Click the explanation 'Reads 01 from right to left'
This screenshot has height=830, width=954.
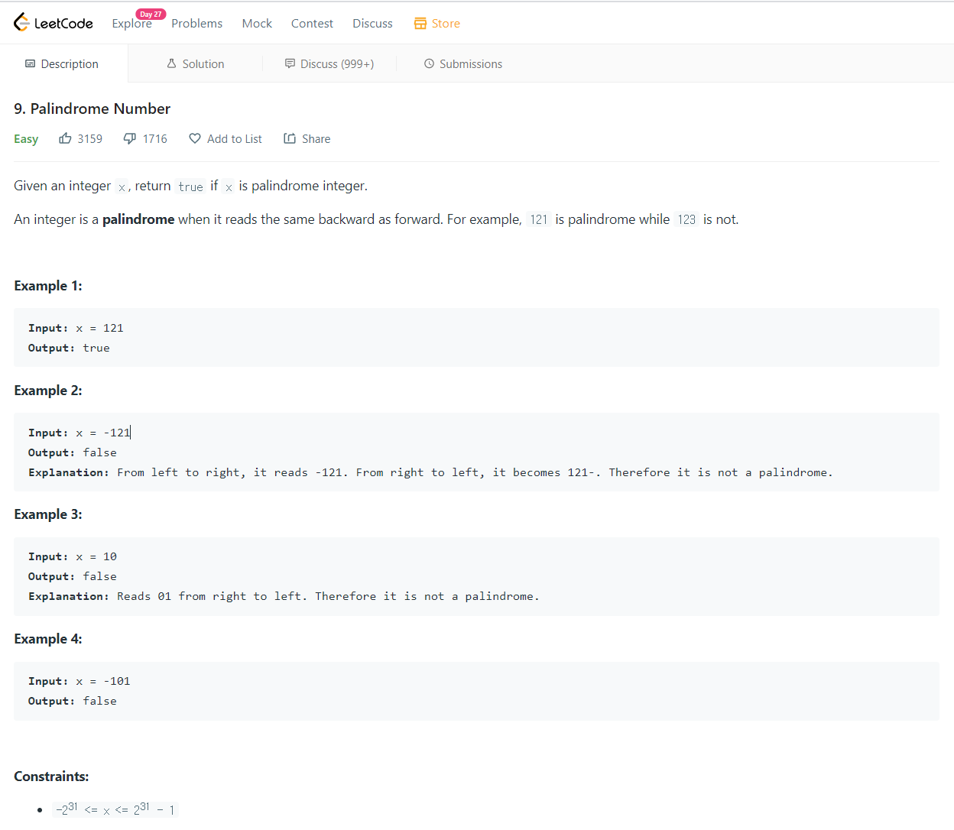[x=328, y=596]
